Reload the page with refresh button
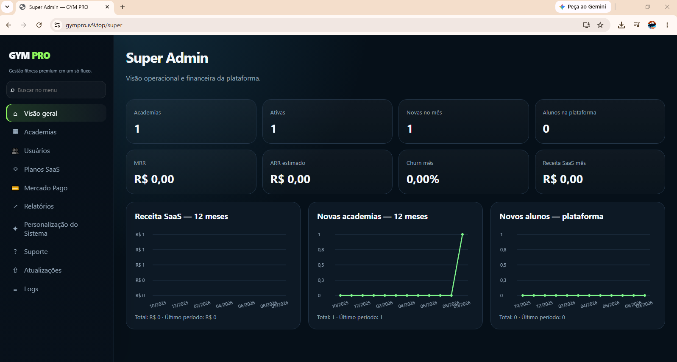Image resolution: width=677 pixels, height=362 pixels. pos(39,25)
